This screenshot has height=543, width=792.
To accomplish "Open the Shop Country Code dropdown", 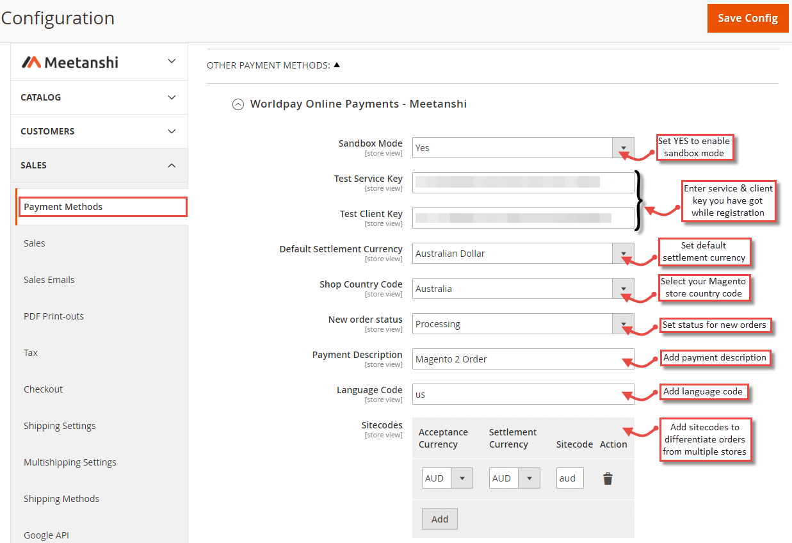I will pos(622,288).
